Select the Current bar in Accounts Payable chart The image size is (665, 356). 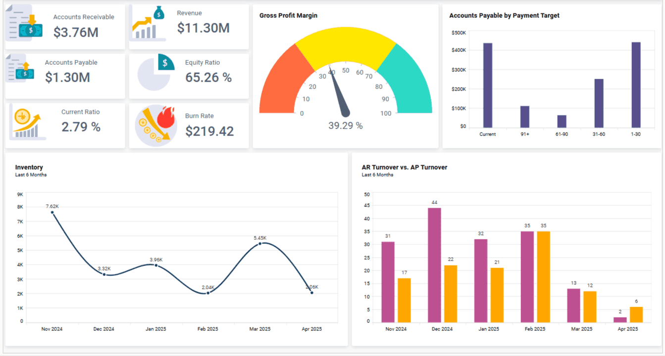pyautogui.click(x=487, y=86)
